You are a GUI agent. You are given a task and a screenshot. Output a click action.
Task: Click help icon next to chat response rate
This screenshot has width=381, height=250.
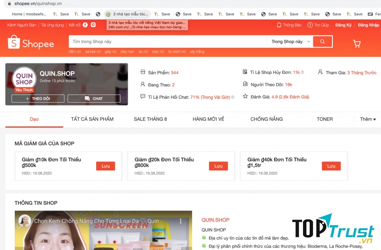point(232,97)
